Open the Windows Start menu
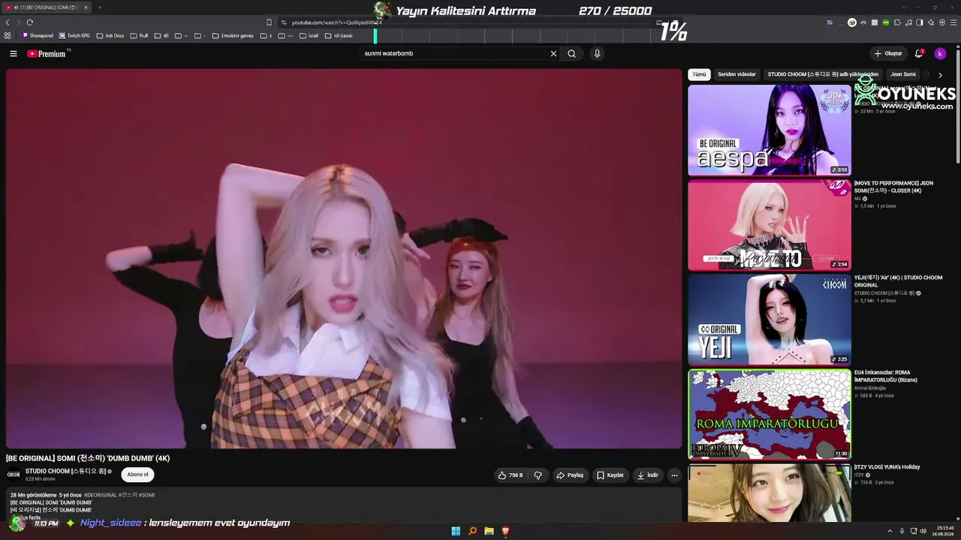The width and height of the screenshot is (961, 540). 456,531
